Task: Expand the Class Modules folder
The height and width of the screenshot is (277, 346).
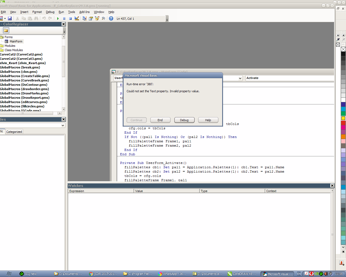Action: [x=14, y=50]
